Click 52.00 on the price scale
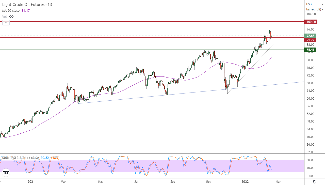The height and width of the screenshot is (185, 325). [x=311, y=114]
